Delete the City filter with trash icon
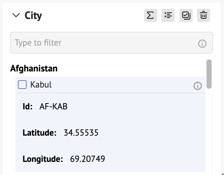Image resolution: width=224 pixels, height=175 pixels. 204,15
